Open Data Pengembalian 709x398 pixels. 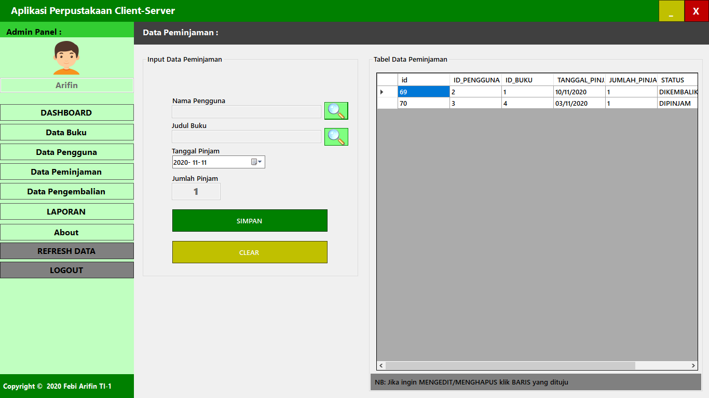coord(66,191)
